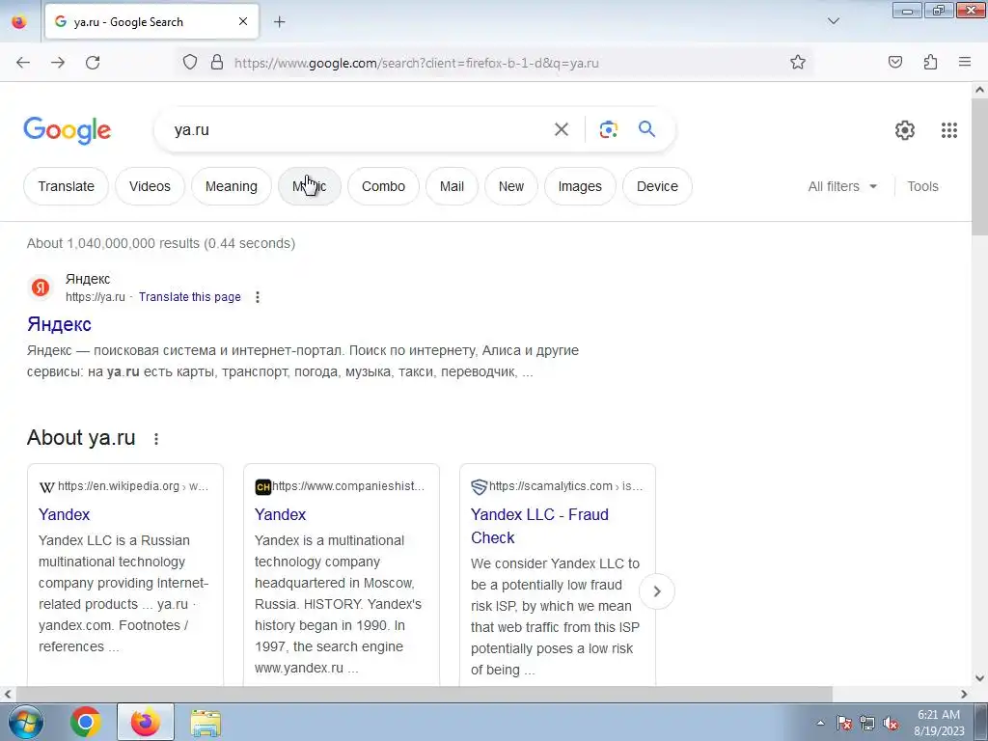Open the Wikipedia Yandex link

[65, 515]
